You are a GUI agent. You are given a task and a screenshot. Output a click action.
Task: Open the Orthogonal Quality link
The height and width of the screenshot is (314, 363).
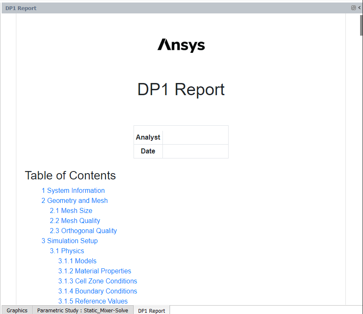[83, 231]
